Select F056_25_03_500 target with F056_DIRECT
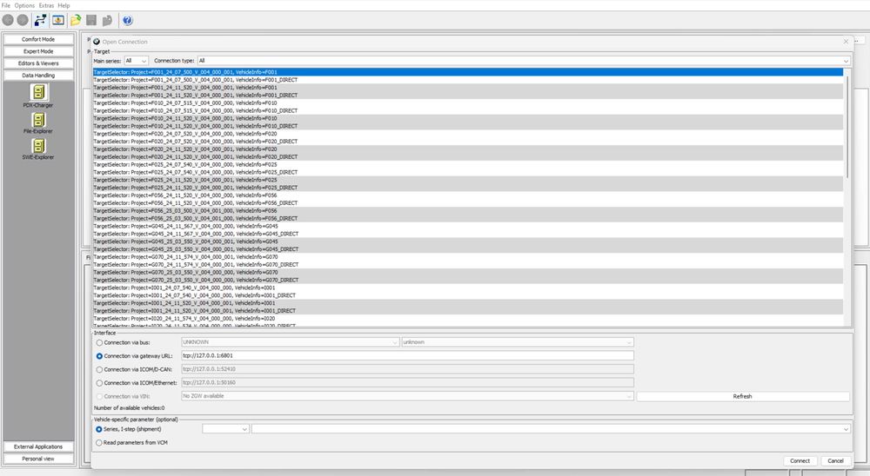This screenshot has width=870, height=476. pyautogui.click(x=468, y=218)
